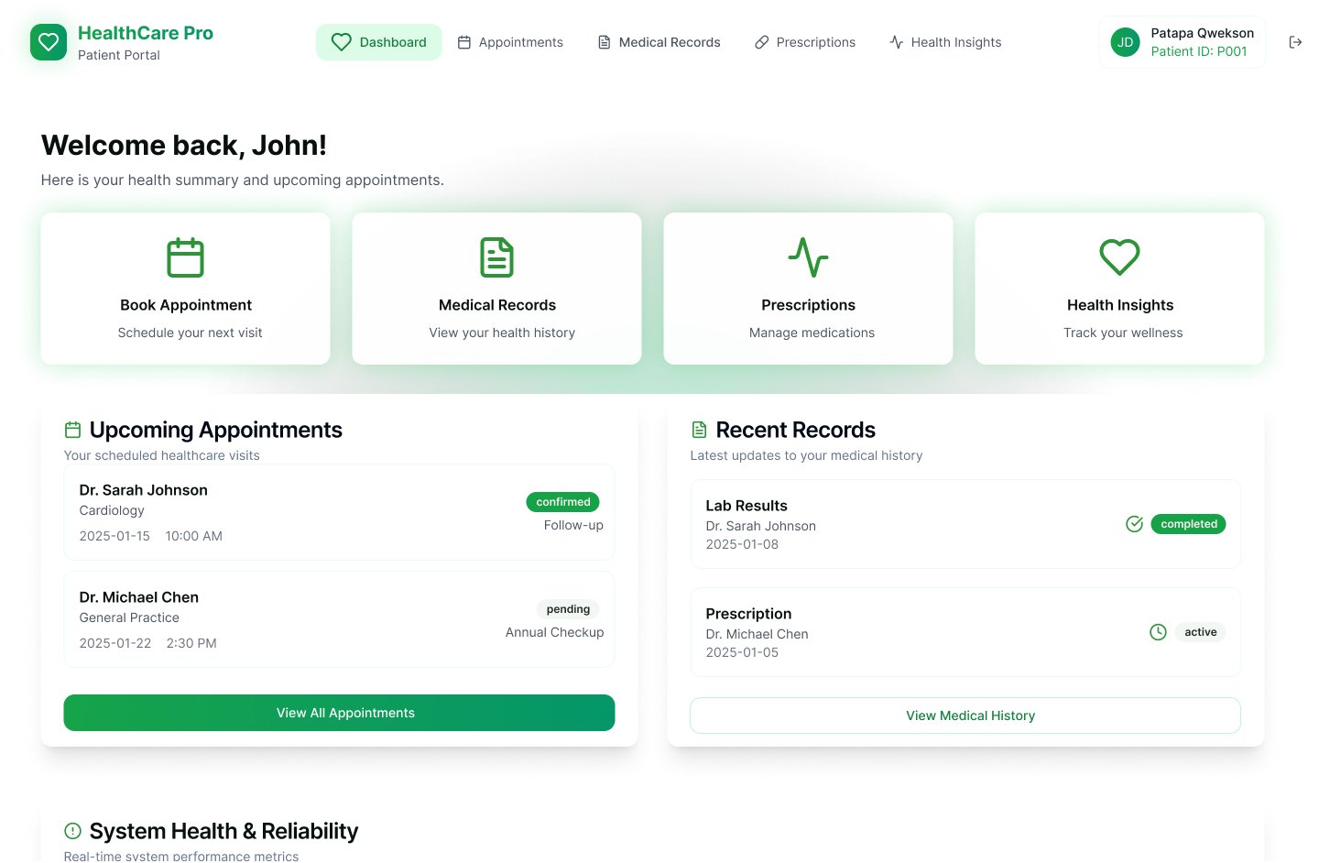Click the heart icon on Health Insights card
Image resolution: width=1319 pixels, height=863 pixels.
(1119, 257)
